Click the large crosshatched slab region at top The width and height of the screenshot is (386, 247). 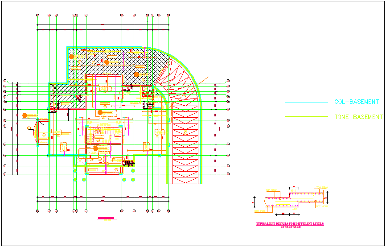(x=111, y=62)
